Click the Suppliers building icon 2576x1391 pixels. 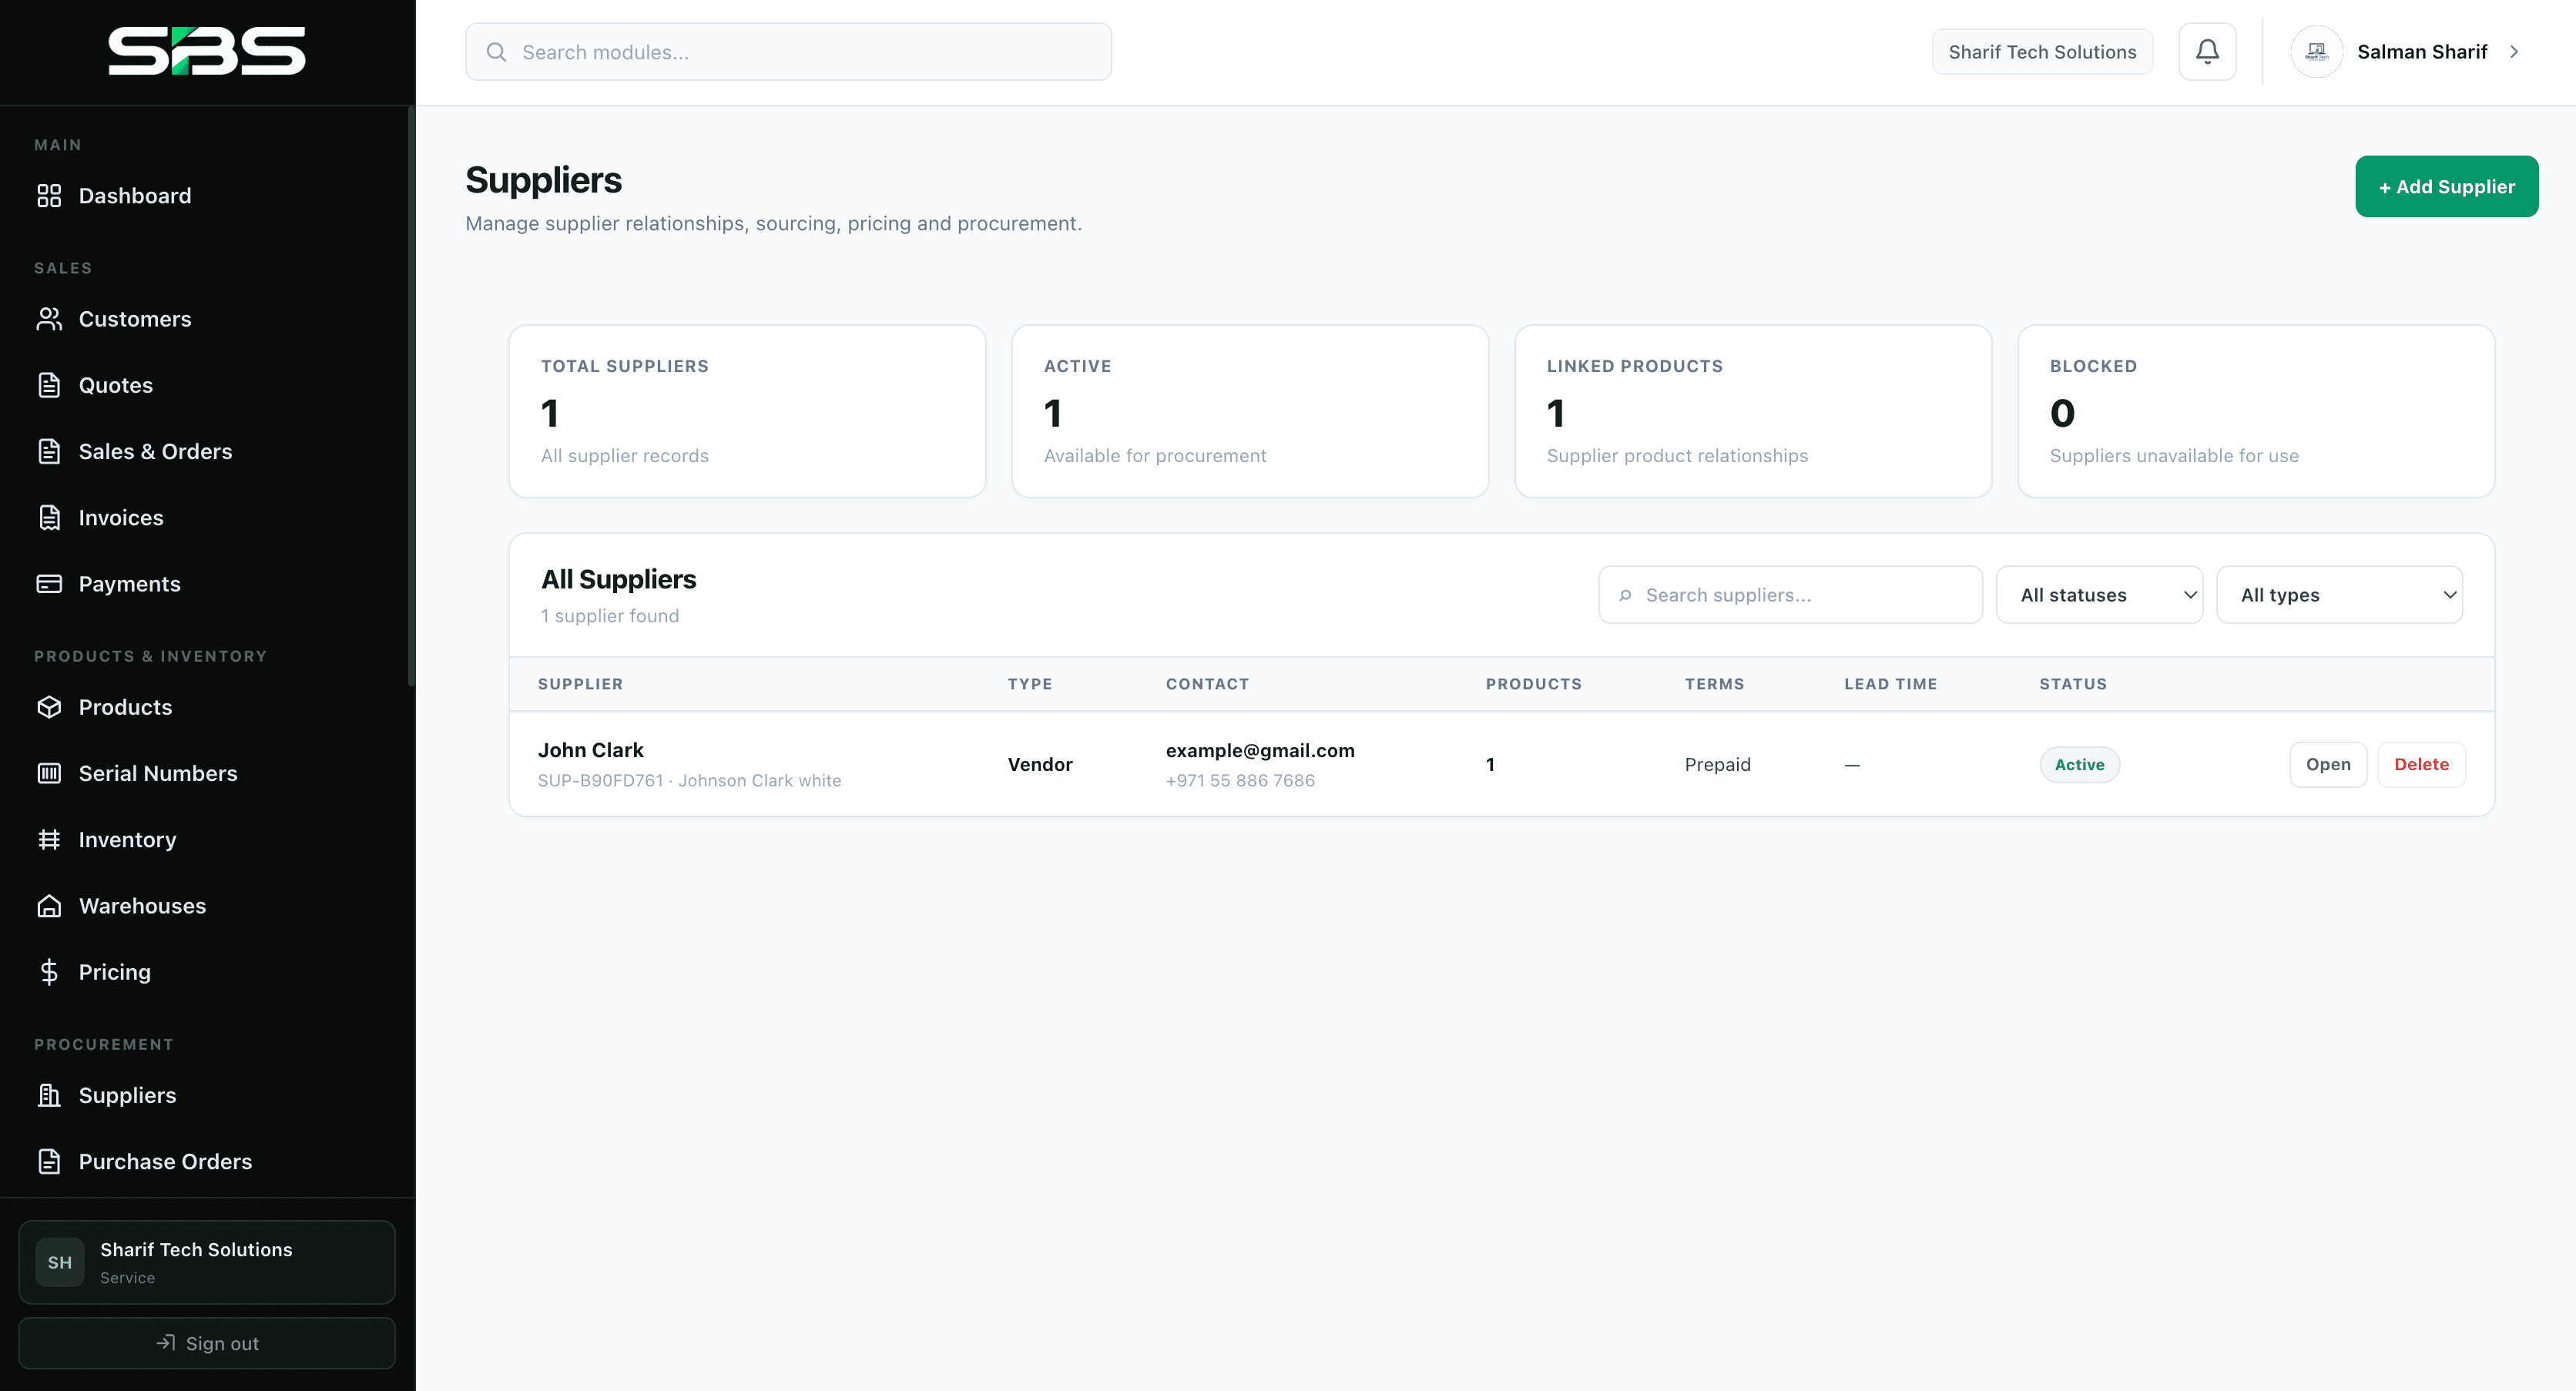click(49, 1095)
